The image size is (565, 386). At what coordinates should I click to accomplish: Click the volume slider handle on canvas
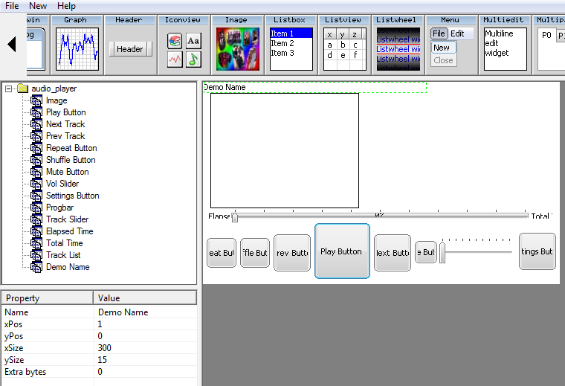click(x=442, y=253)
